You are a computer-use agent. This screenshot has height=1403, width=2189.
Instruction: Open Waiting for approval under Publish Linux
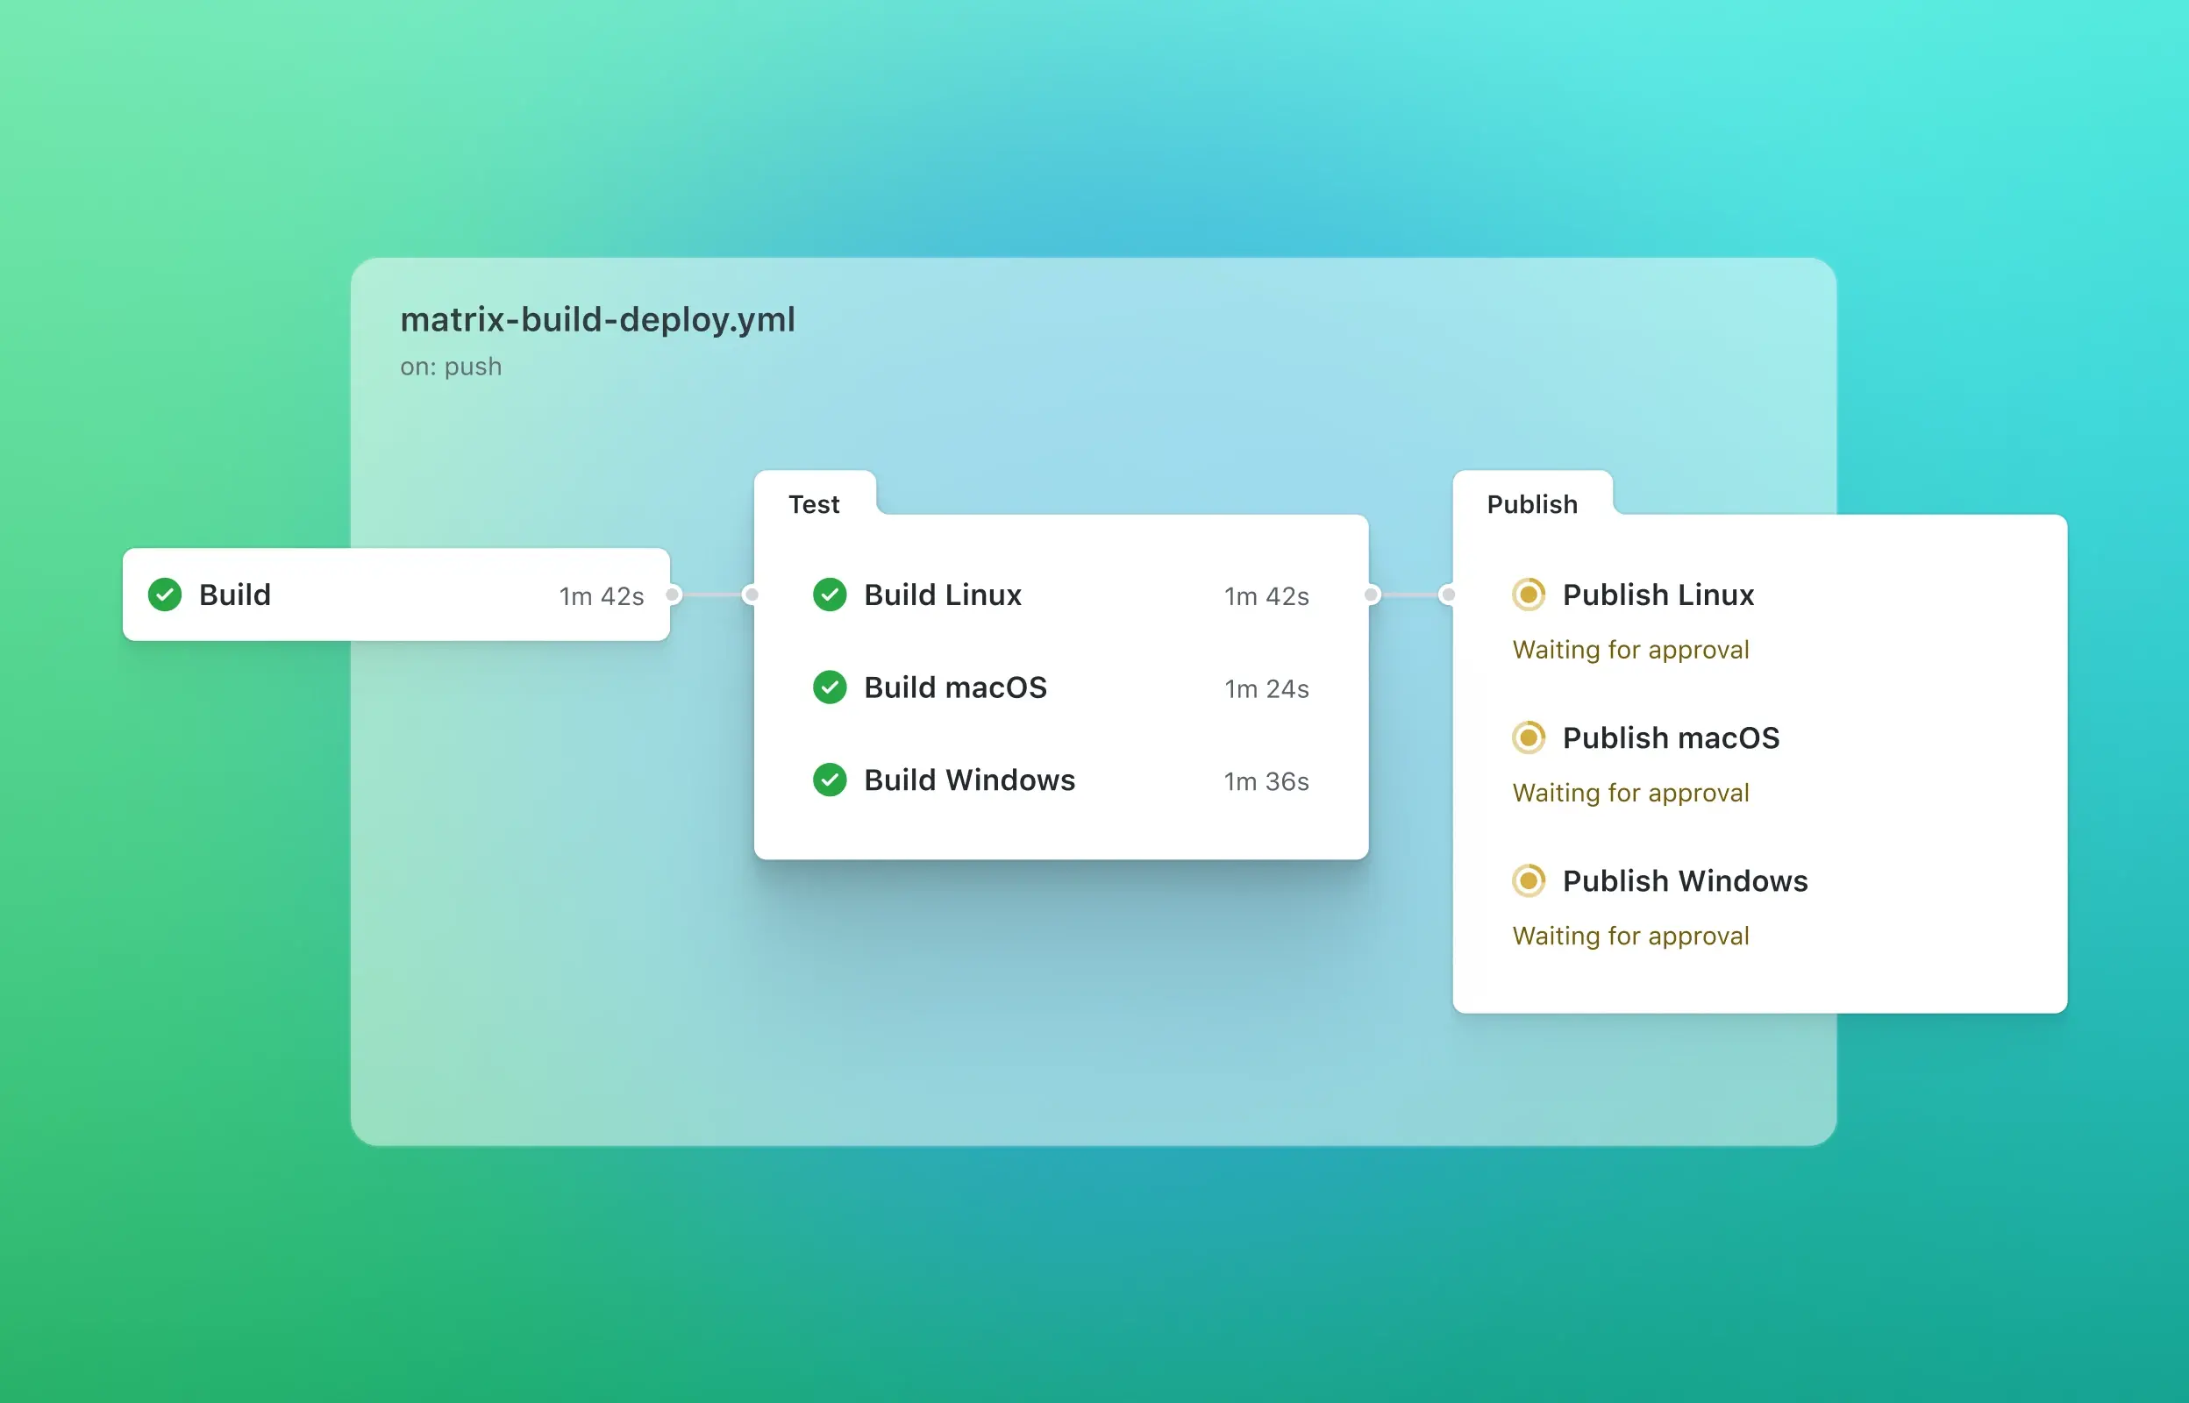1629,650
